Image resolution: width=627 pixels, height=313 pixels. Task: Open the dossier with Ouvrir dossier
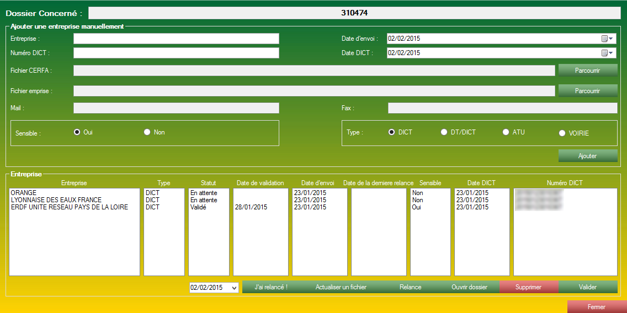pyautogui.click(x=470, y=287)
